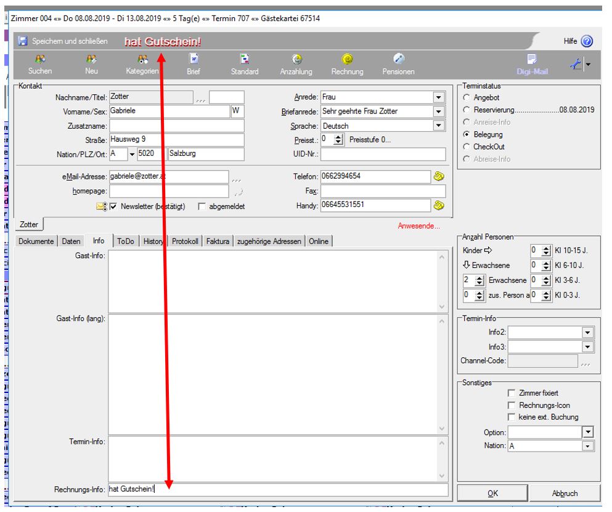Open the Info2 dropdown
This screenshot has height=512, width=612.
[x=587, y=333]
